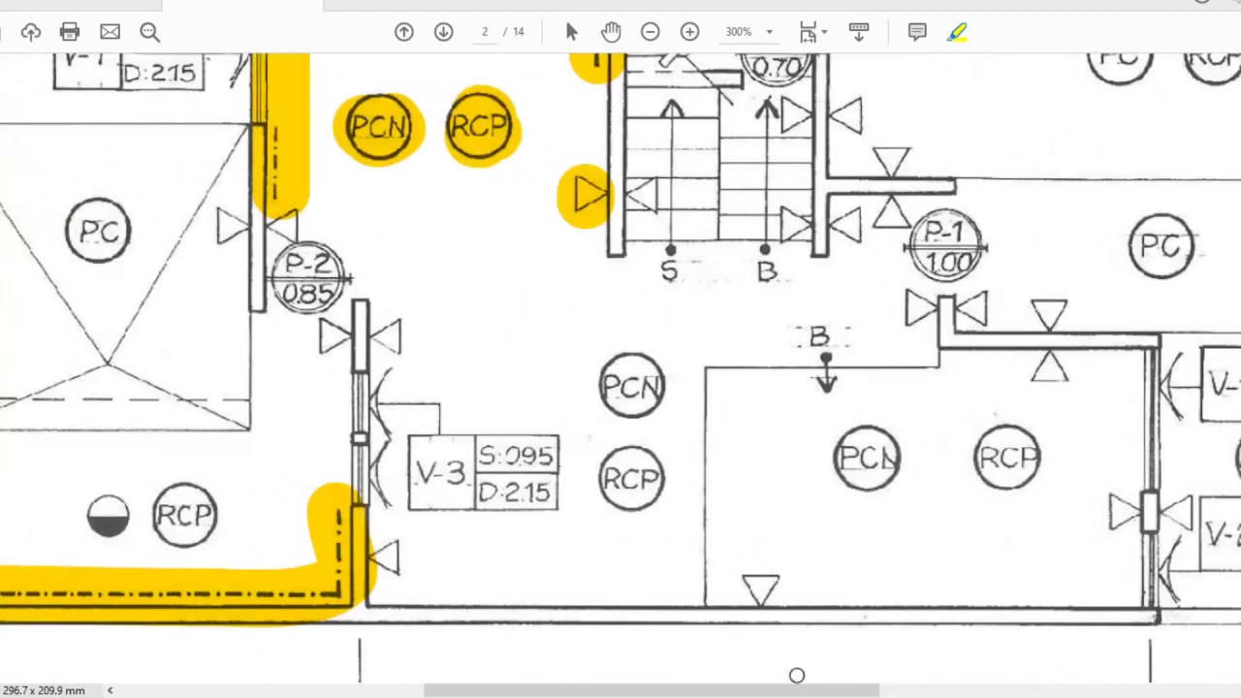Click the S:0.95 dimension text
Screen dimensions: 1241x698
pos(517,456)
